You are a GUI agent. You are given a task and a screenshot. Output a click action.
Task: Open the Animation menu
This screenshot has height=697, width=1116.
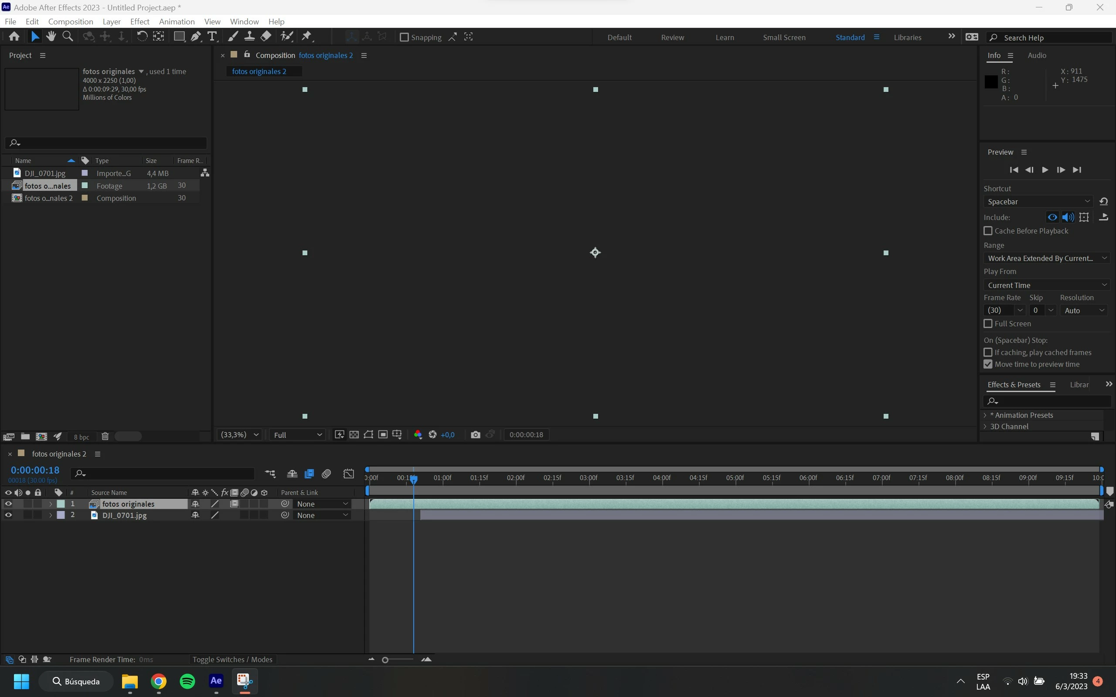coord(176,22)
